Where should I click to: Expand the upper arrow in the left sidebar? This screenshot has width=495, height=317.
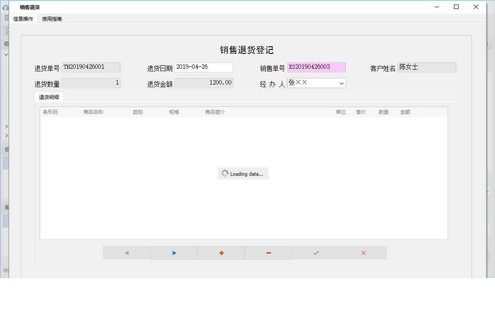click(x=6, y=126)
